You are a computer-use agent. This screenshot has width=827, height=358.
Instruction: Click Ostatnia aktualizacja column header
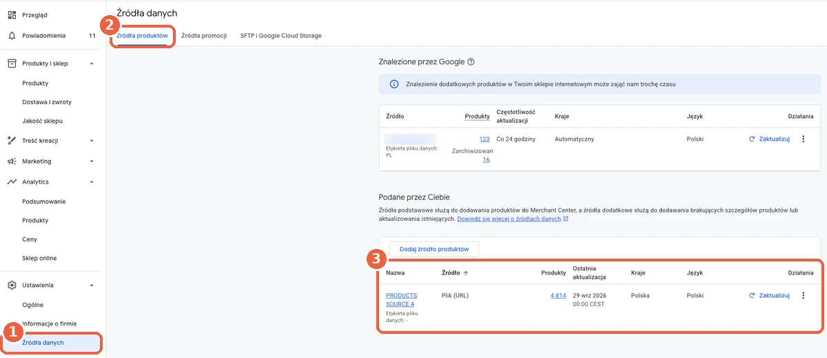coord(589,273)
